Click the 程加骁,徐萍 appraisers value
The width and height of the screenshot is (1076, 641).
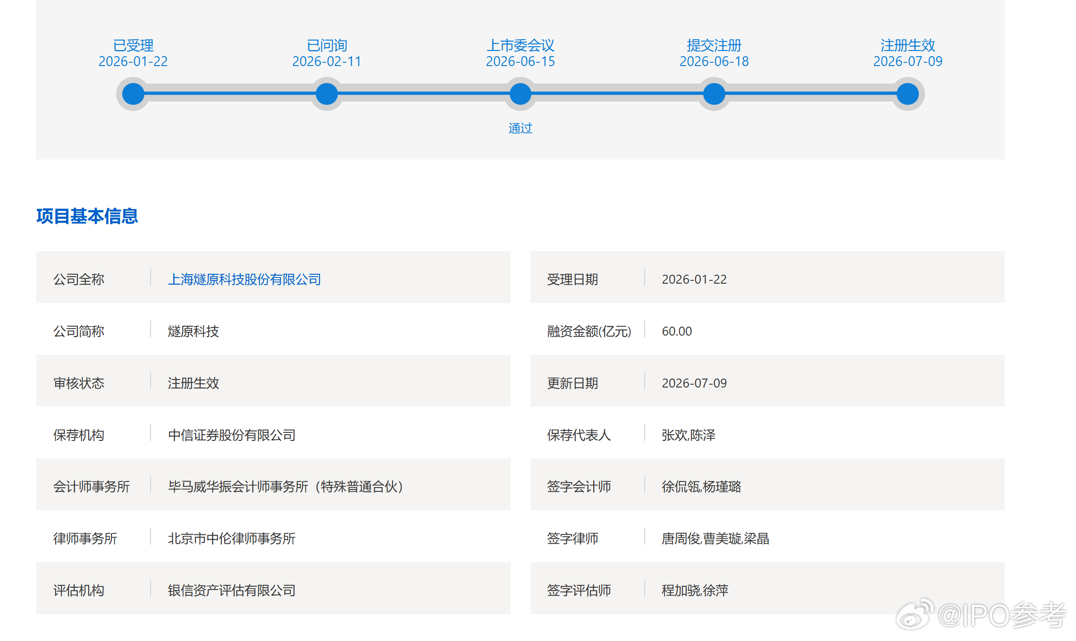(x=695, y=590)
